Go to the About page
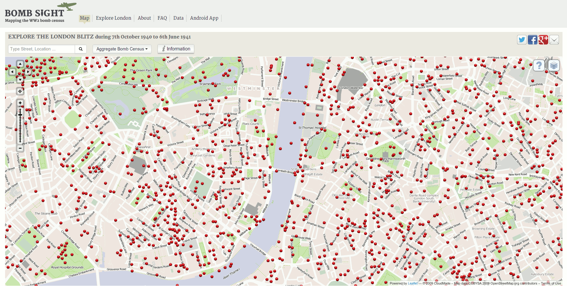Screen dimensions: 567x286 click(x=144, y=18)
